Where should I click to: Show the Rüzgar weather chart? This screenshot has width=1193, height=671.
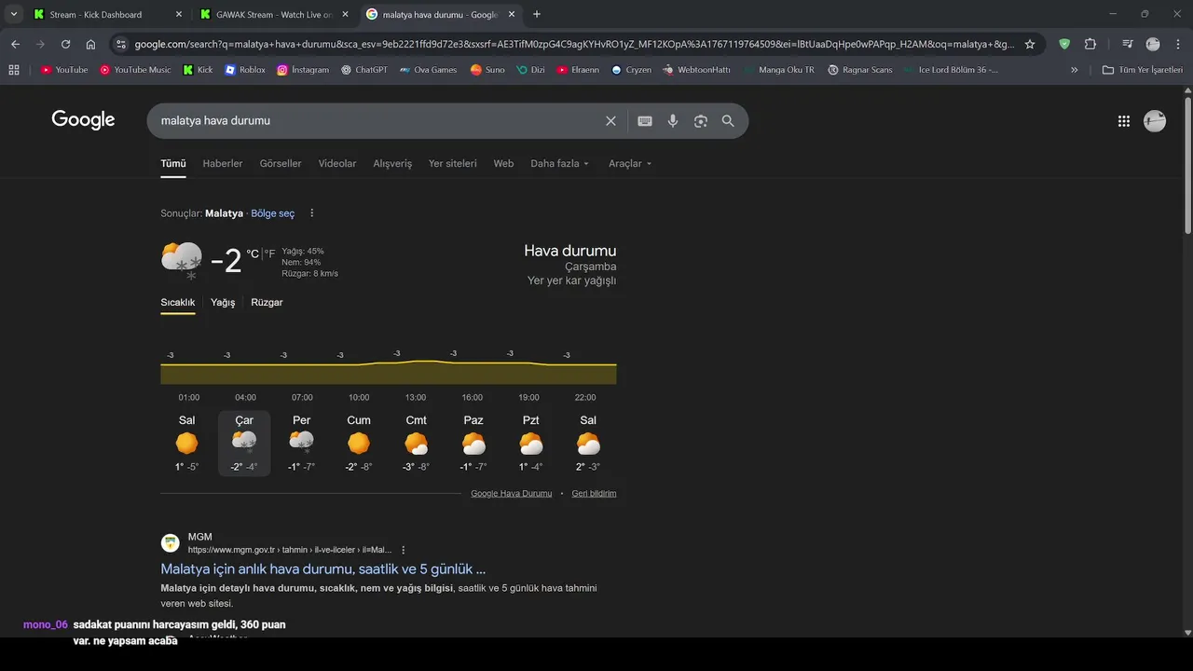click(267, 303)
